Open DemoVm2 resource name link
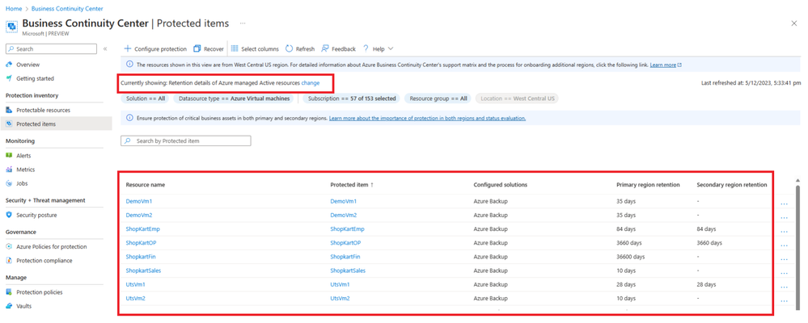 tap(138, 215)
